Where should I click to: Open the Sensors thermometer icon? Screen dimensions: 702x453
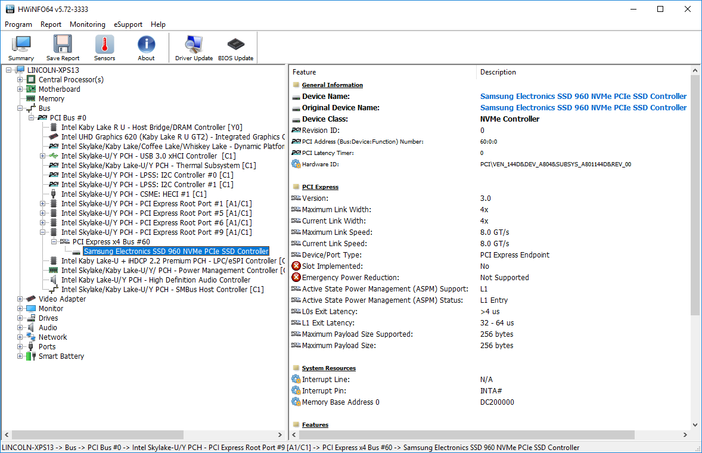tap(104, 48)
